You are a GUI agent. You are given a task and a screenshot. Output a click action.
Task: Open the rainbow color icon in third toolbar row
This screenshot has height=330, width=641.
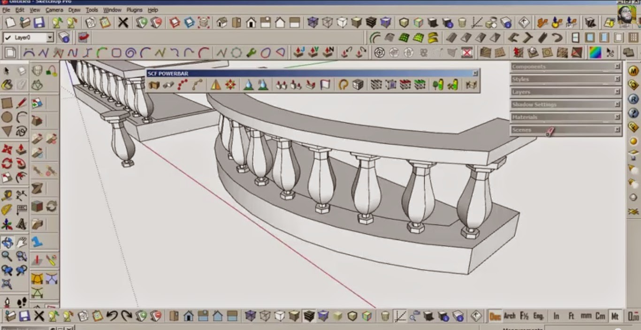(x=595, y=53)
